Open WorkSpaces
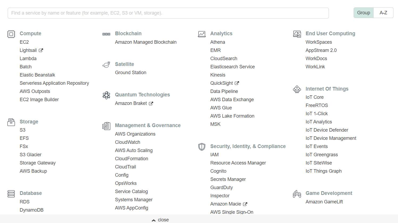The image size is (398, 223). (319, 42)
